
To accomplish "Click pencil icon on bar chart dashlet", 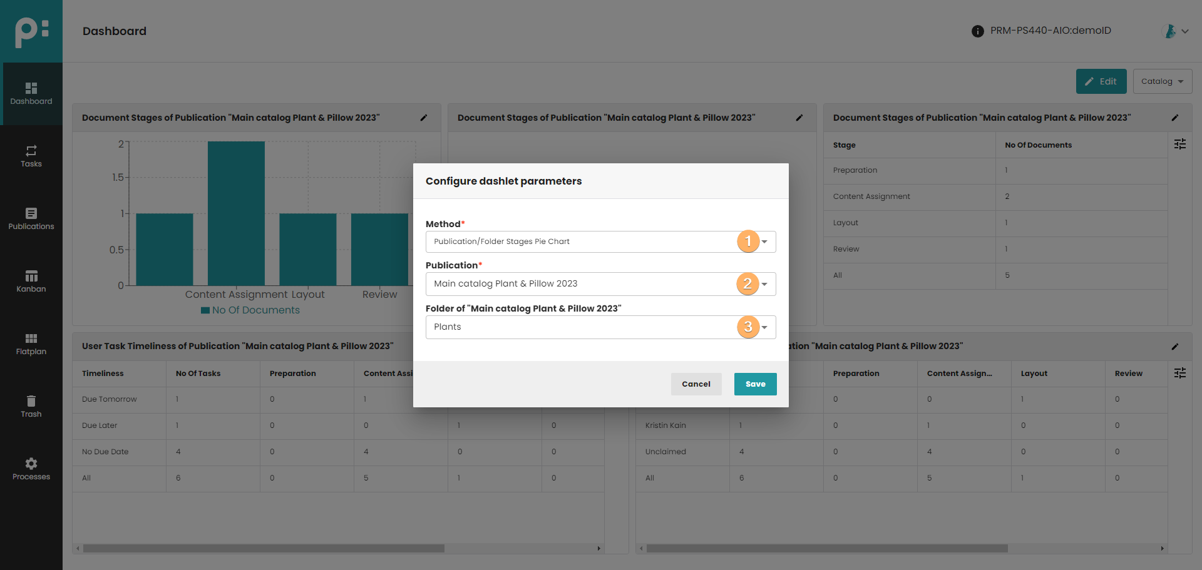I will point(424,118).
